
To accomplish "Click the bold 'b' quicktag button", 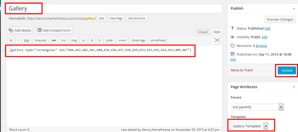I will (11, 40).
